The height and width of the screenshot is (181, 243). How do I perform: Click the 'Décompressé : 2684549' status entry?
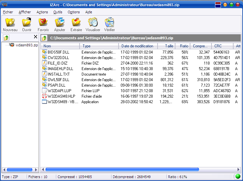pyautogui.click(x=132, y=177)
